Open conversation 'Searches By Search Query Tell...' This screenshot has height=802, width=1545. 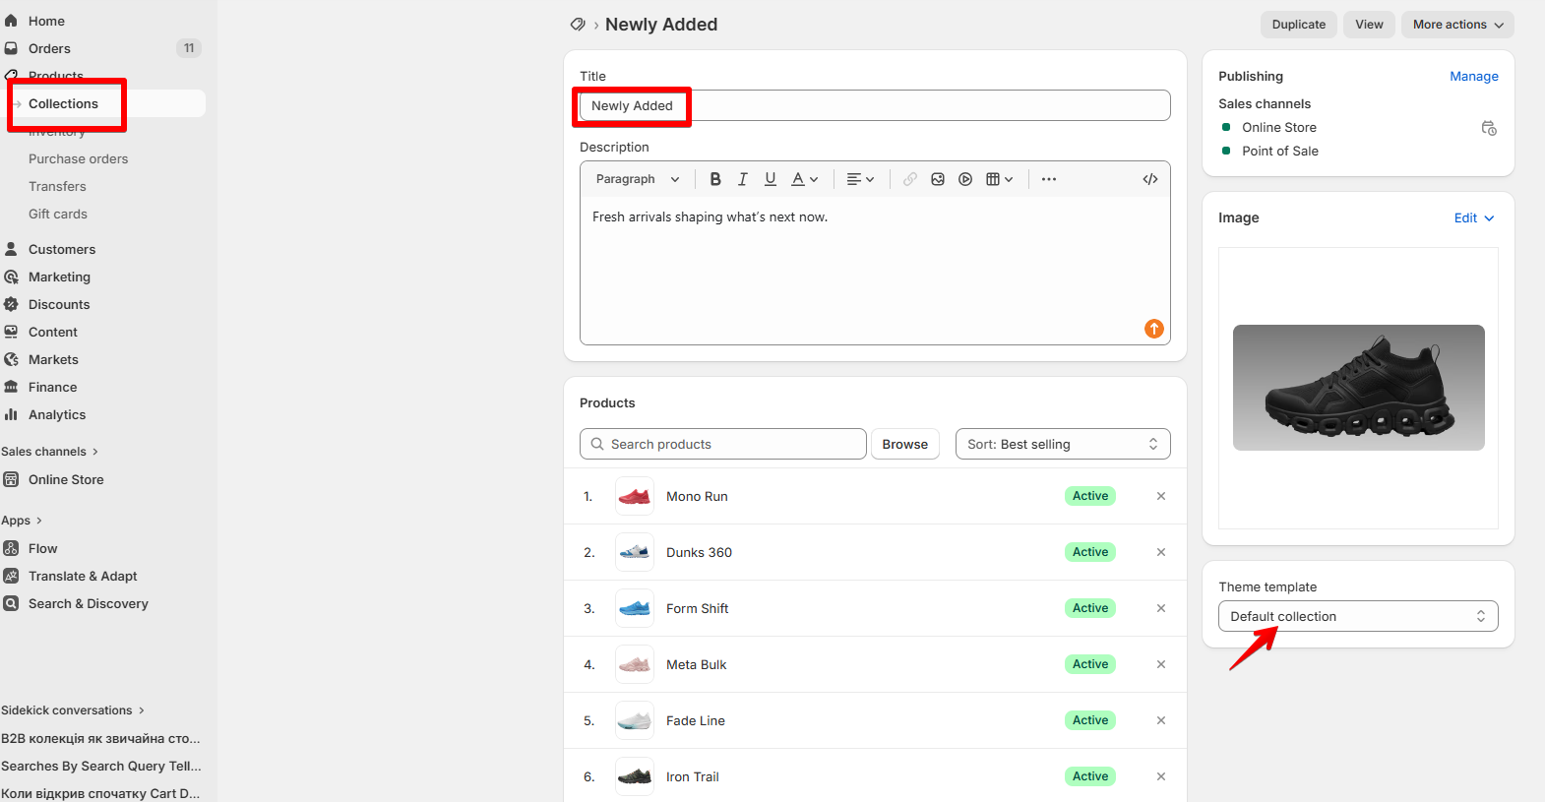(x=101, y=766)
